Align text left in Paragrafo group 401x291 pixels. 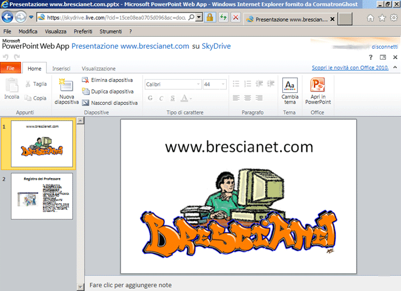(x=236, y=98)
